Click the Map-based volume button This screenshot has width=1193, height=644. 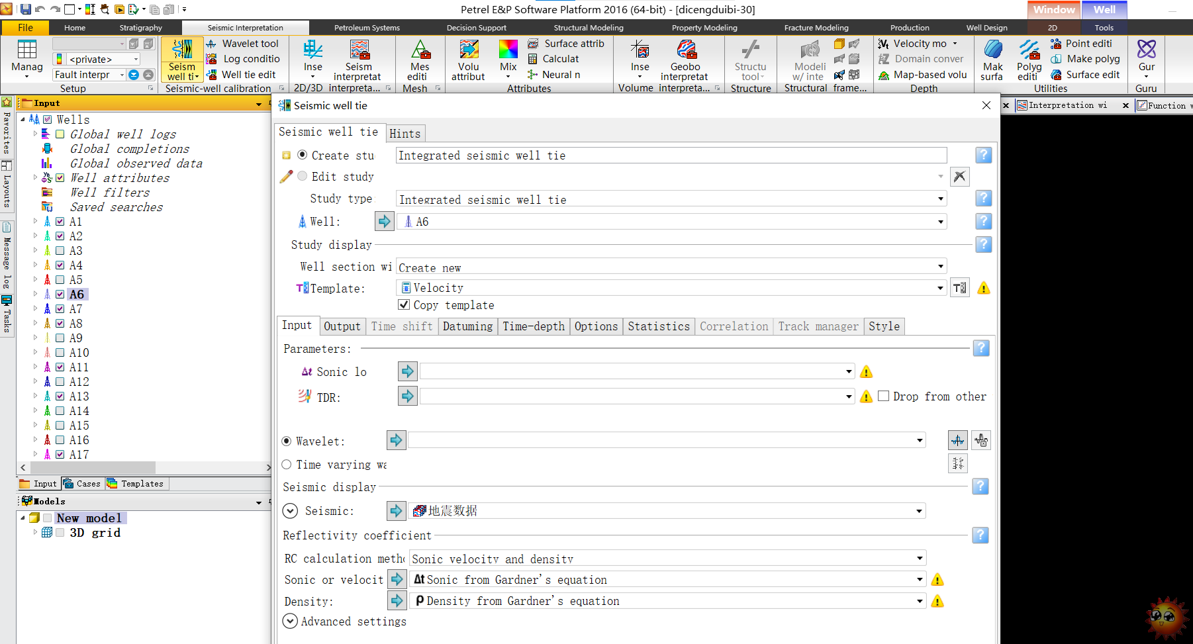[922, 75]
